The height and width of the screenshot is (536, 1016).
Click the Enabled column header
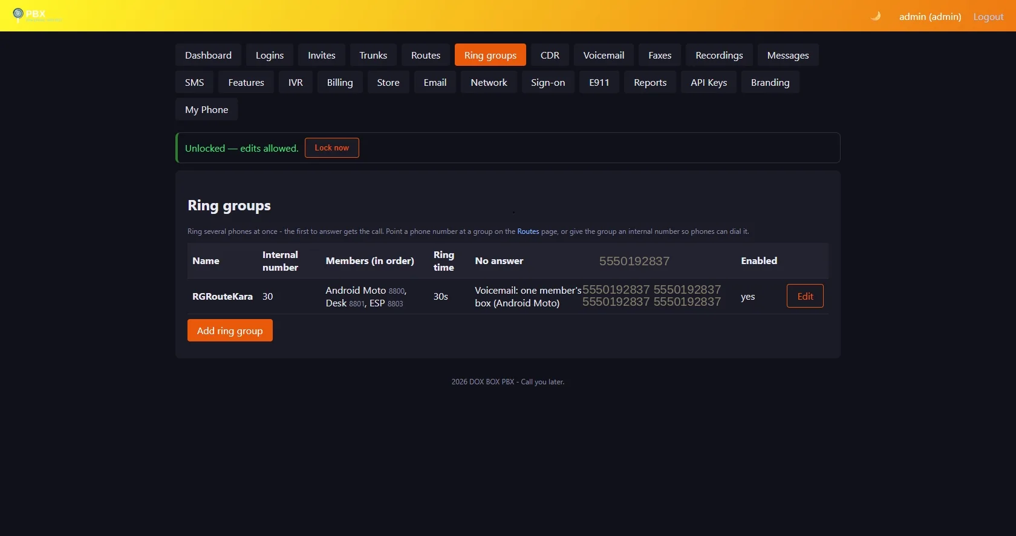759,260
